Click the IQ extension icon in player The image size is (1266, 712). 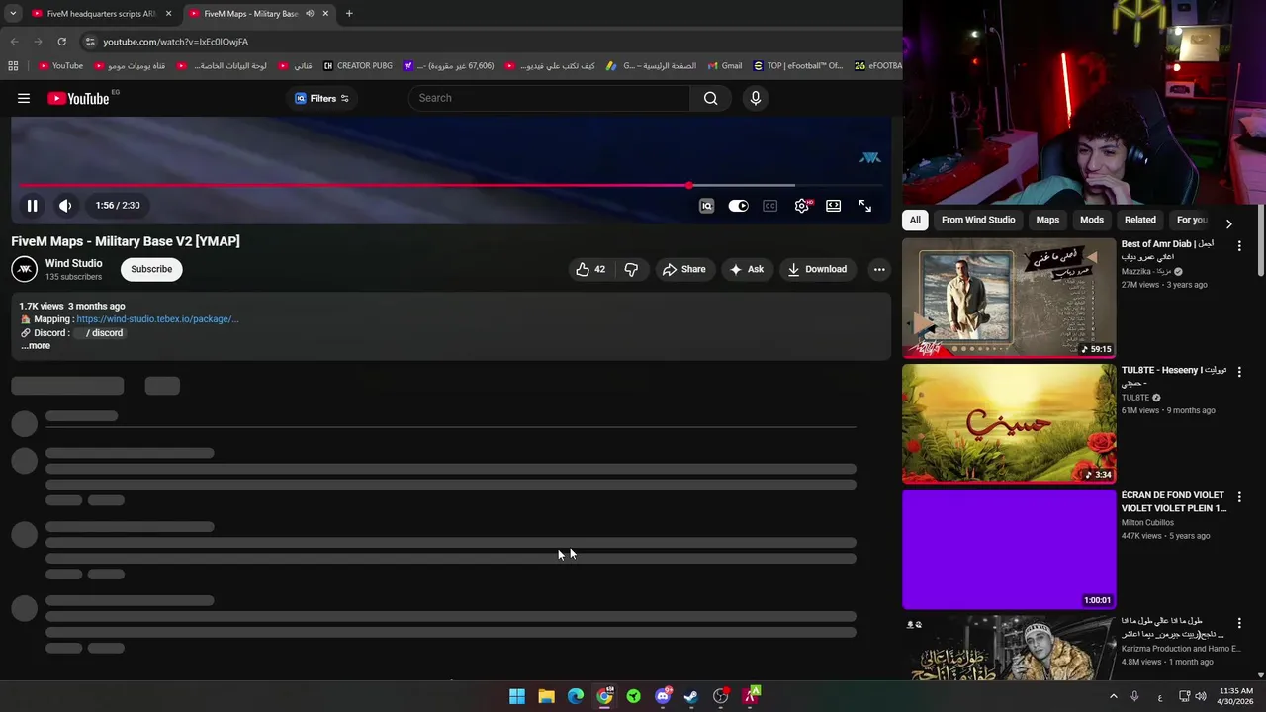tap(706, 206)
